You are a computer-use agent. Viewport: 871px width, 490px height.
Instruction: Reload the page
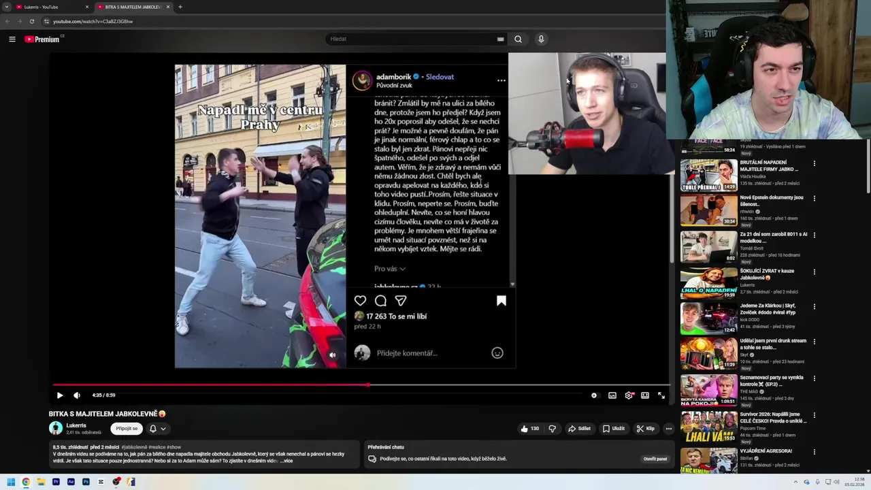click(x=31, y=21)
